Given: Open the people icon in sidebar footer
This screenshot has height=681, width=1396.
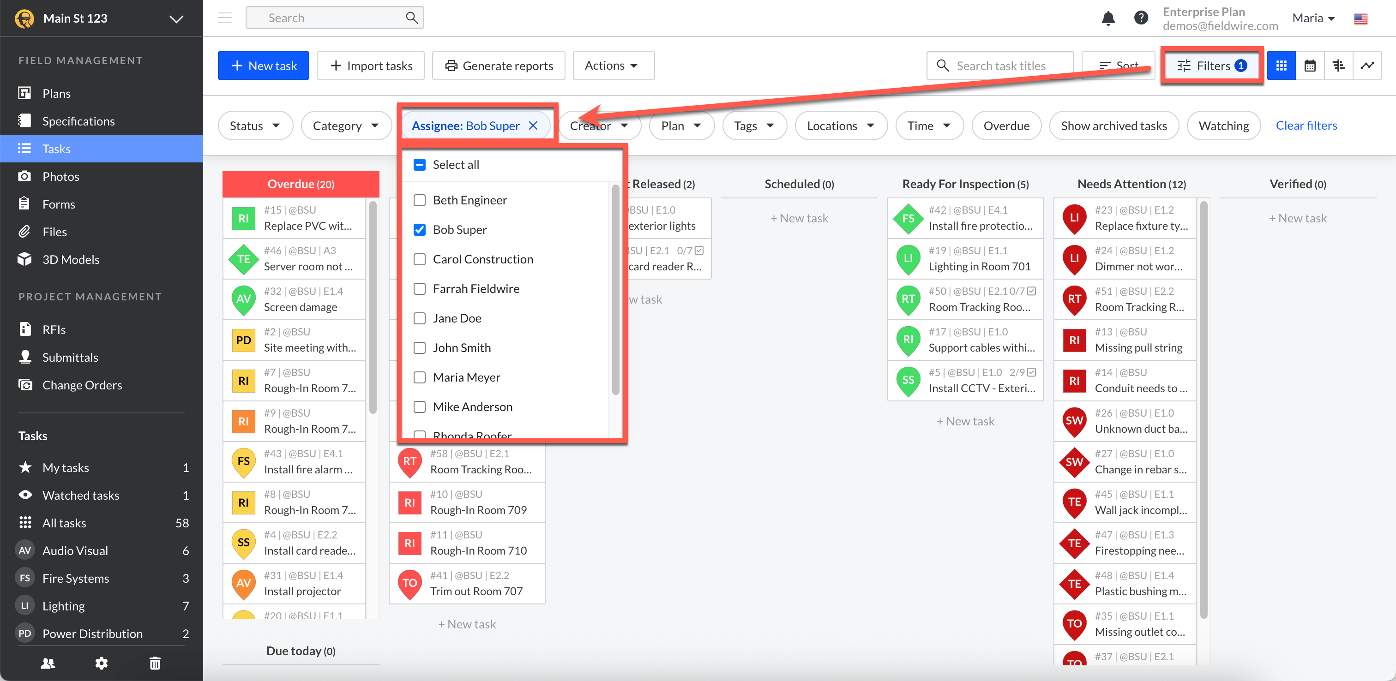Looking at the screenshot, I should pyautogui.click(x=48, y=663).
